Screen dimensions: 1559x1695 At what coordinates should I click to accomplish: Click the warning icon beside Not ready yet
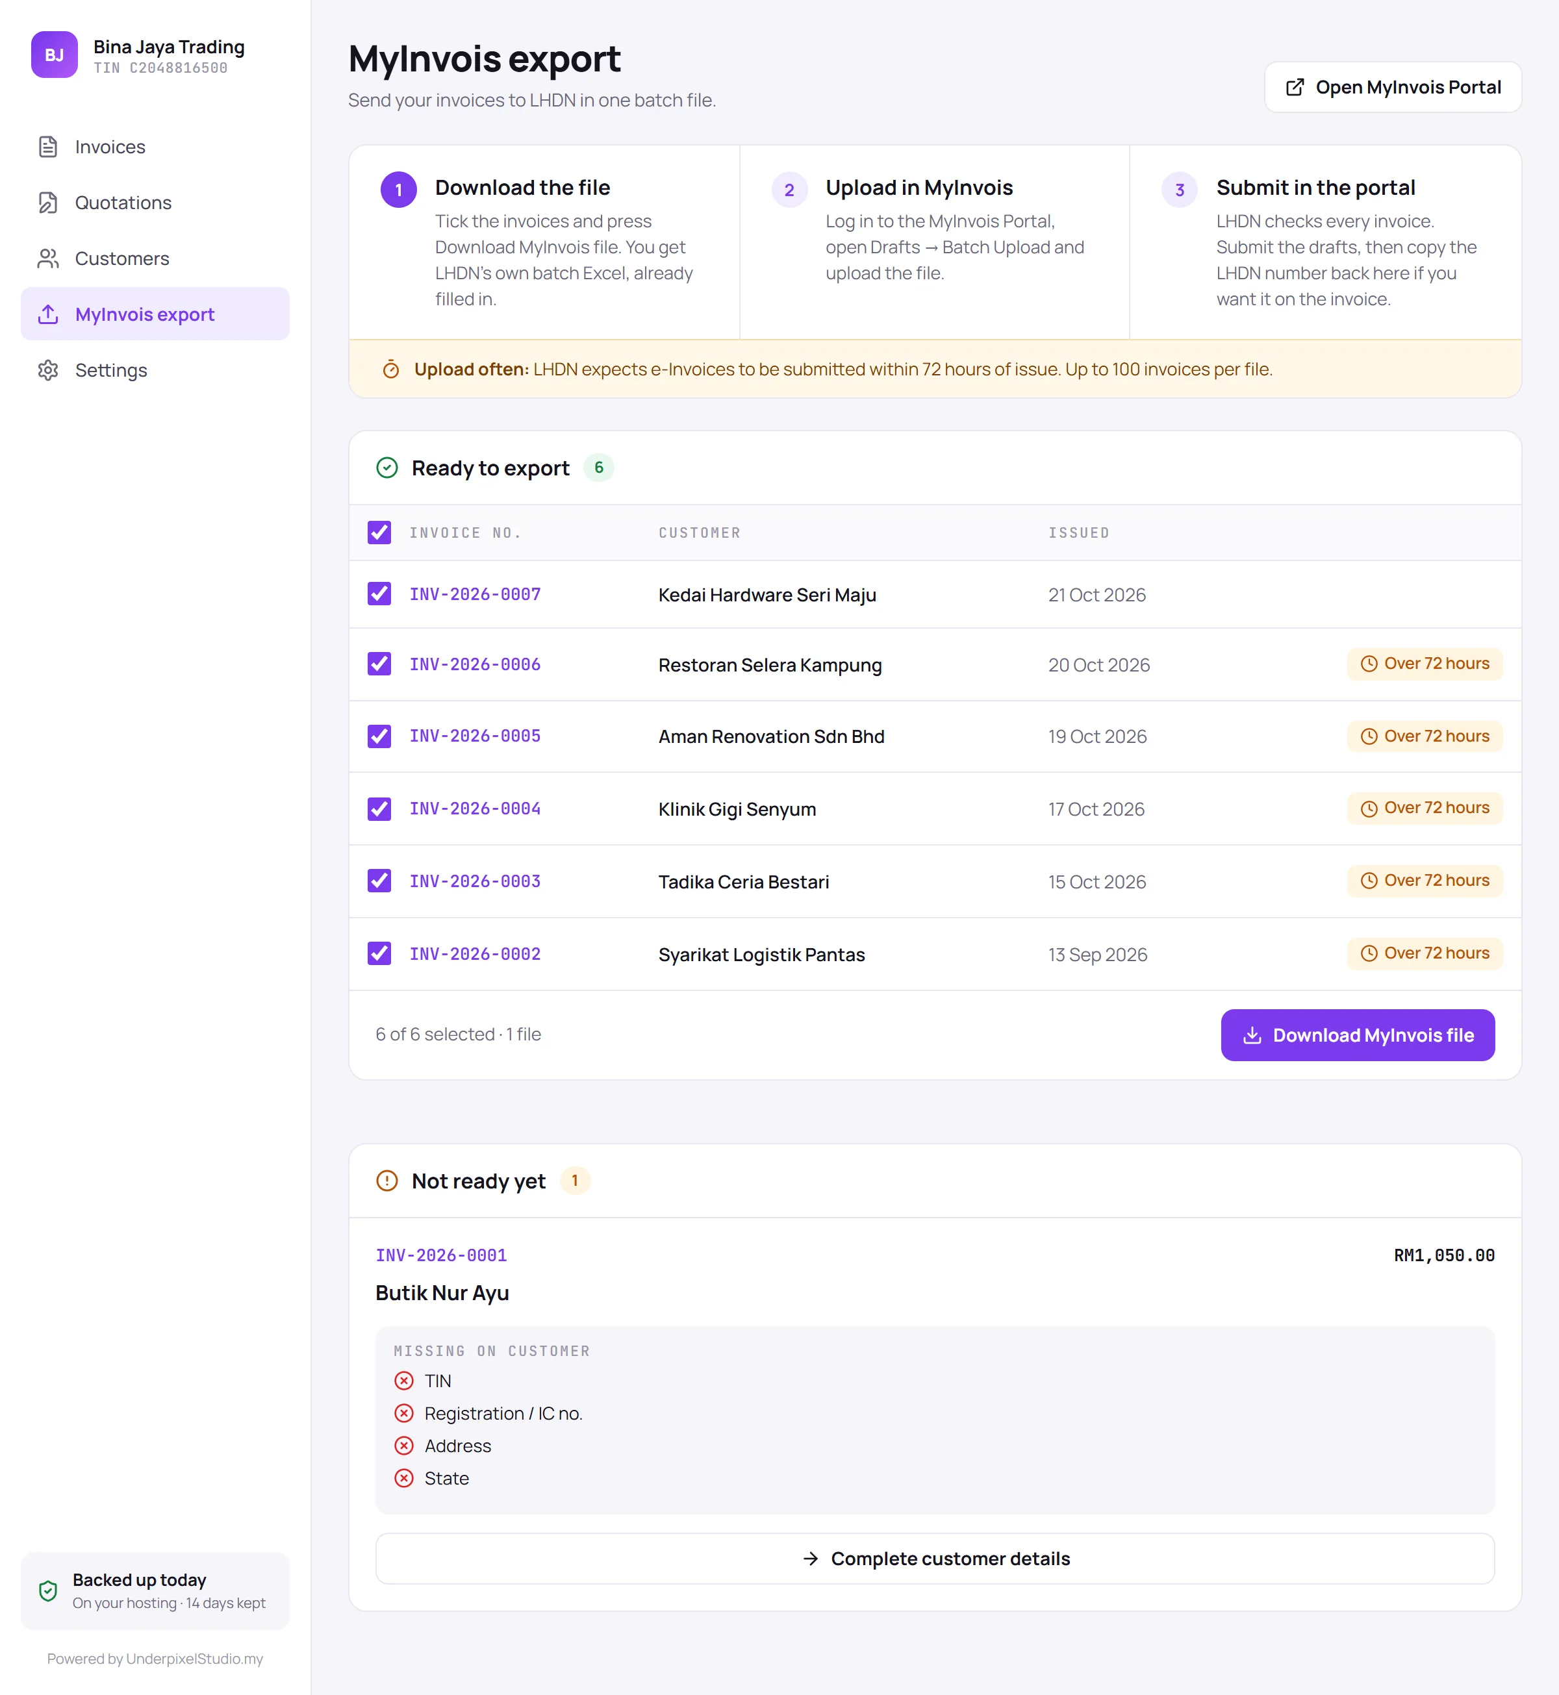click(x=387, y=1181)
